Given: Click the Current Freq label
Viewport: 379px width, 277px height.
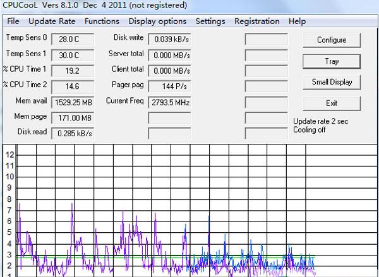Looking at the screenshot, I should (x=124, y=101).
